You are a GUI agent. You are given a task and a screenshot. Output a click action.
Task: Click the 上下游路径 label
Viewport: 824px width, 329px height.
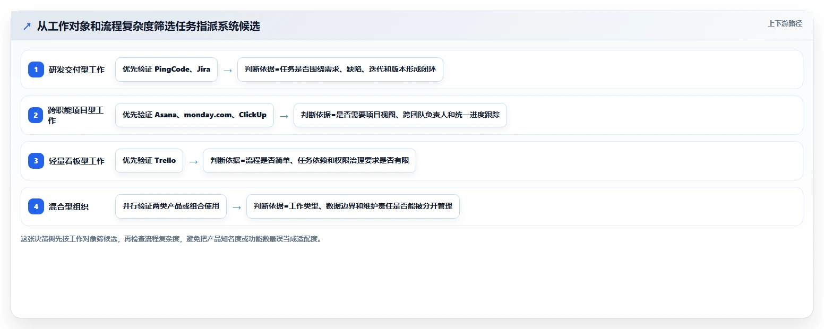[x=785, y=23]
